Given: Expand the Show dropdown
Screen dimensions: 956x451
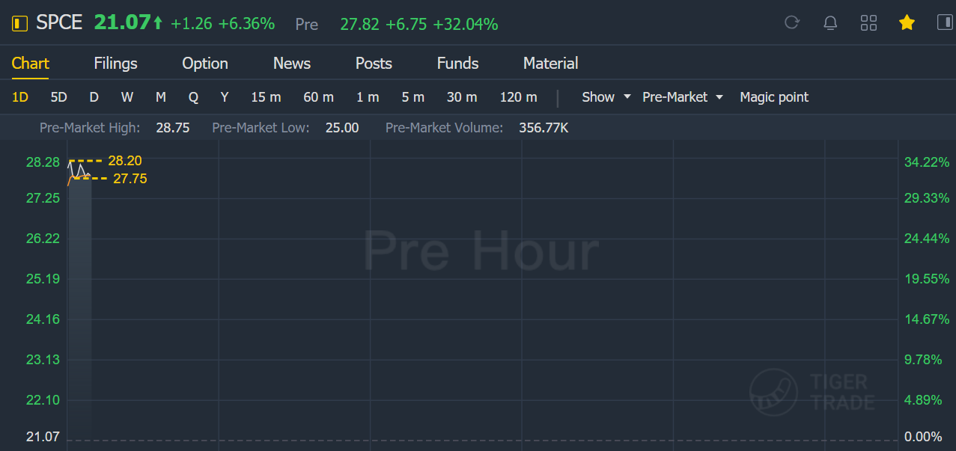Looking at the screenshot, I should click(x=606, y=97).
